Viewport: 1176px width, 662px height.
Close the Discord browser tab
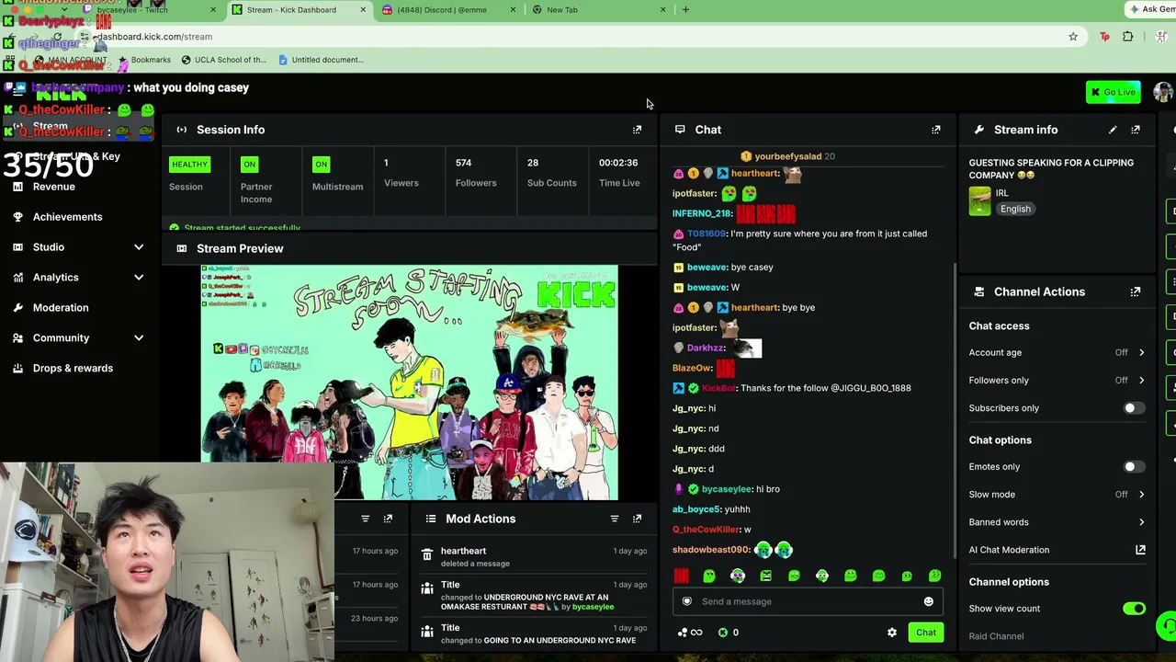click(513, 10)
